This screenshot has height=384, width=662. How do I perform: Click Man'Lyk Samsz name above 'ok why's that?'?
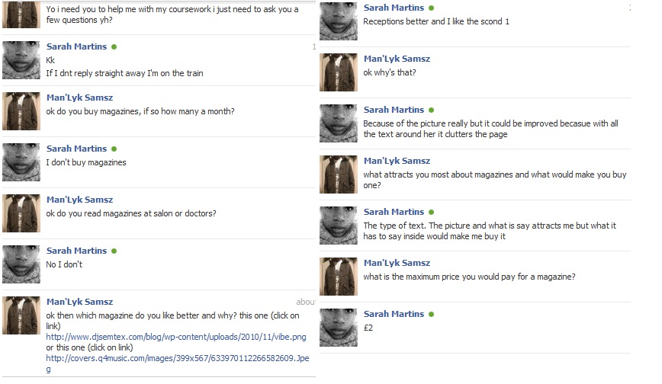pos(397,59)
